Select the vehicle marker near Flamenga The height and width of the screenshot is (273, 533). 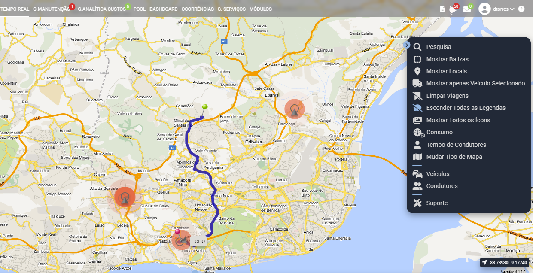295,109
